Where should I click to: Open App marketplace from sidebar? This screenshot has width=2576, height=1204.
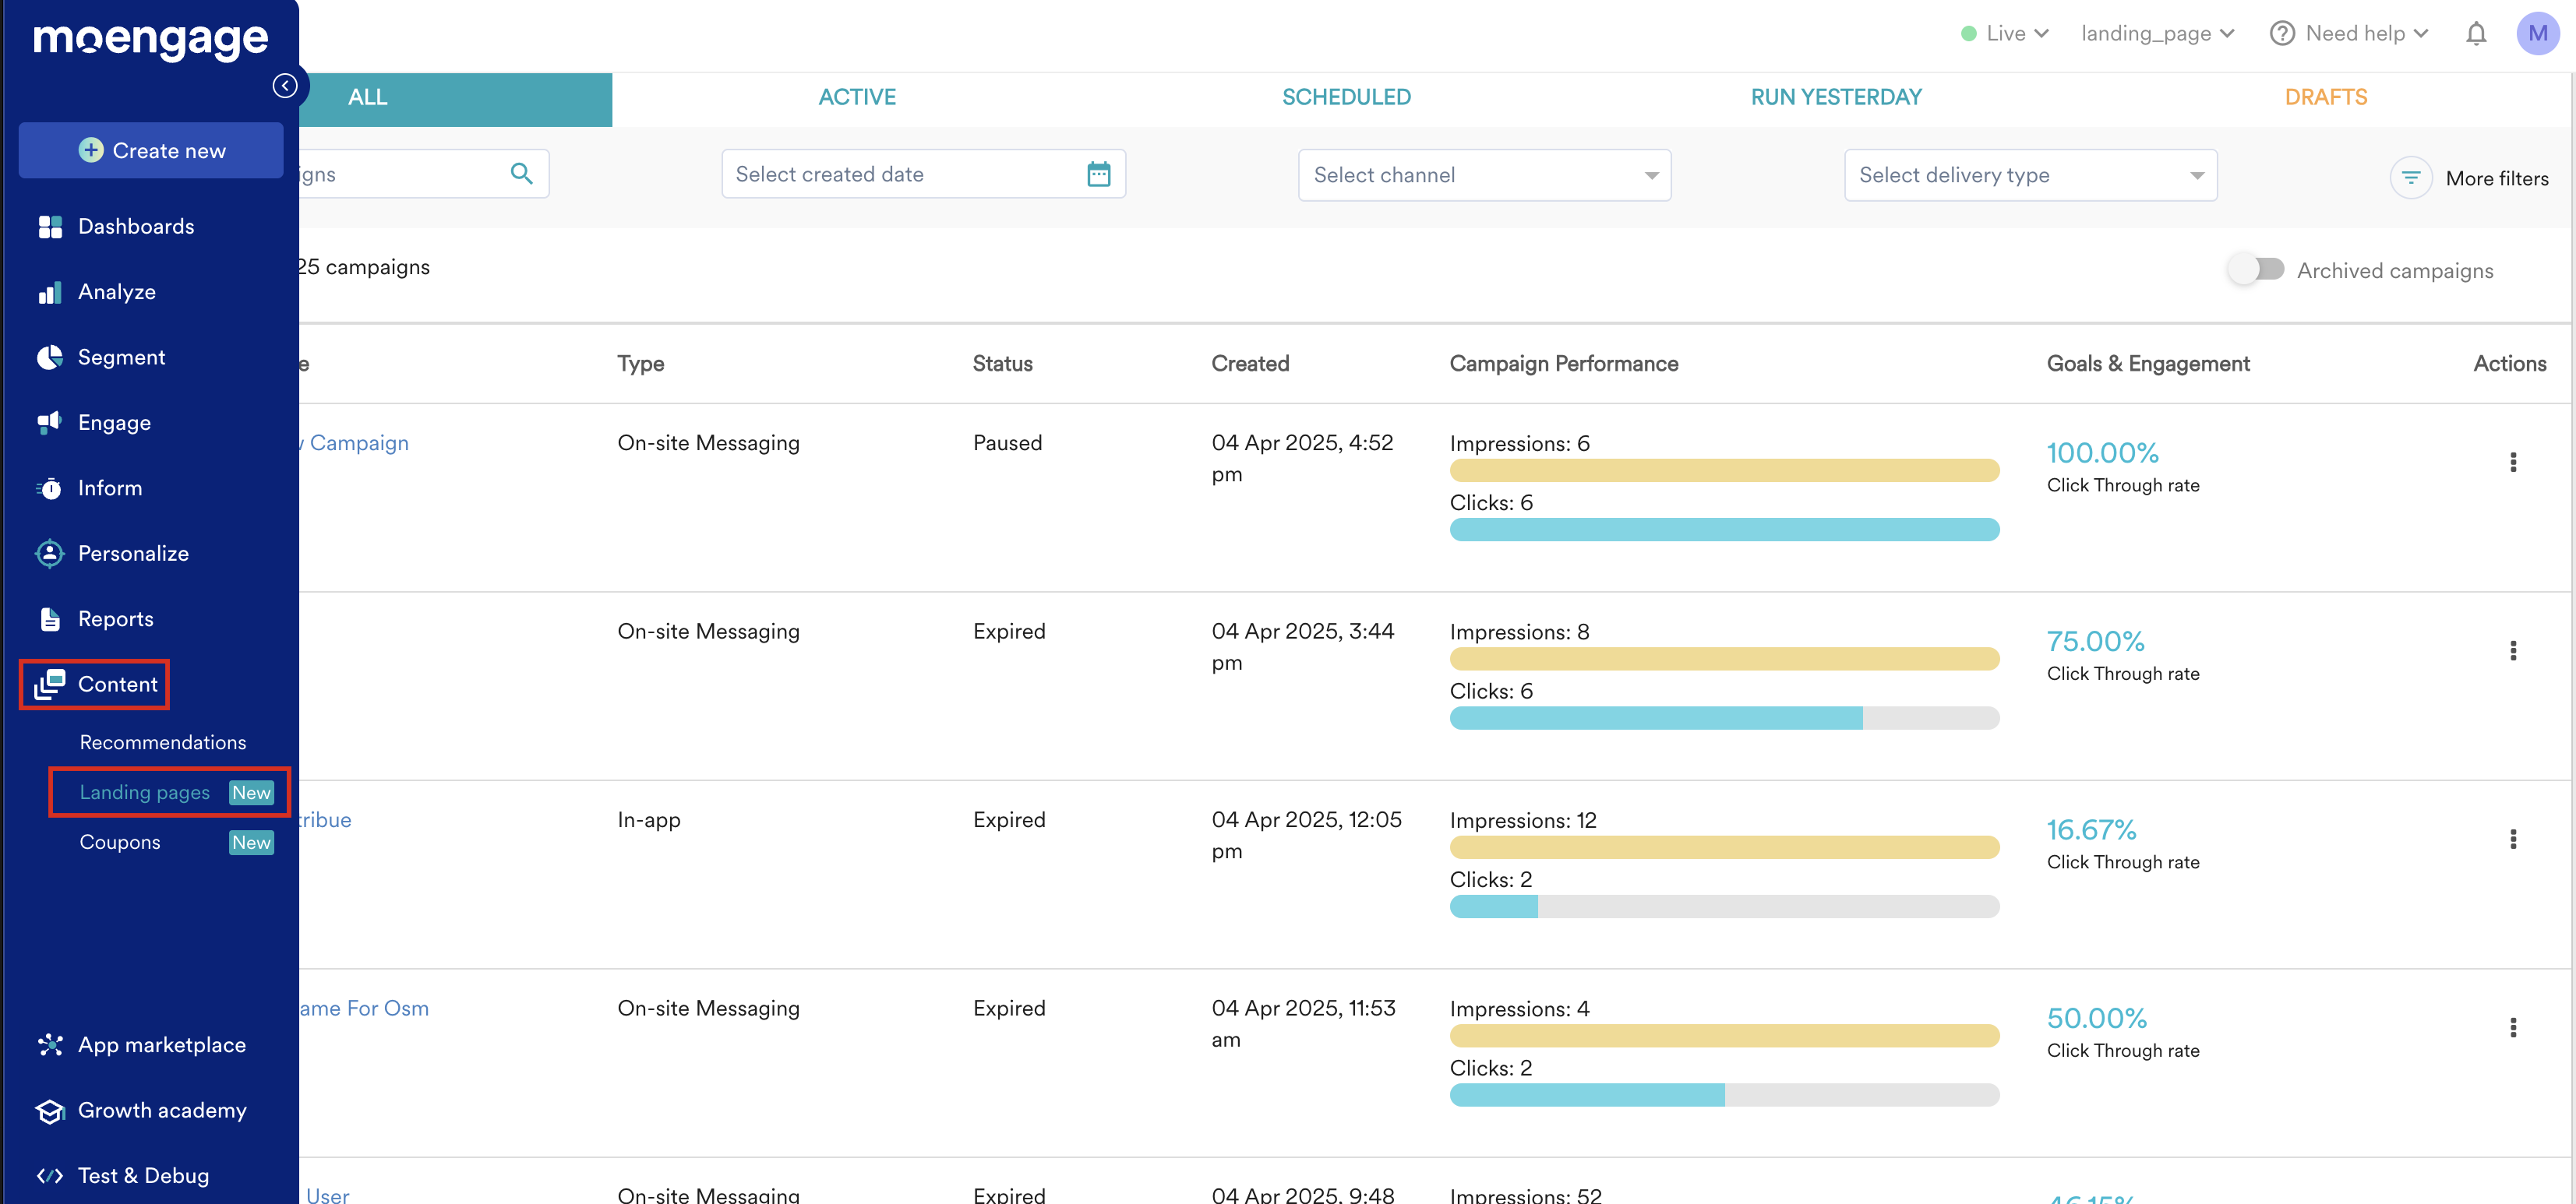pos(161,1045)
